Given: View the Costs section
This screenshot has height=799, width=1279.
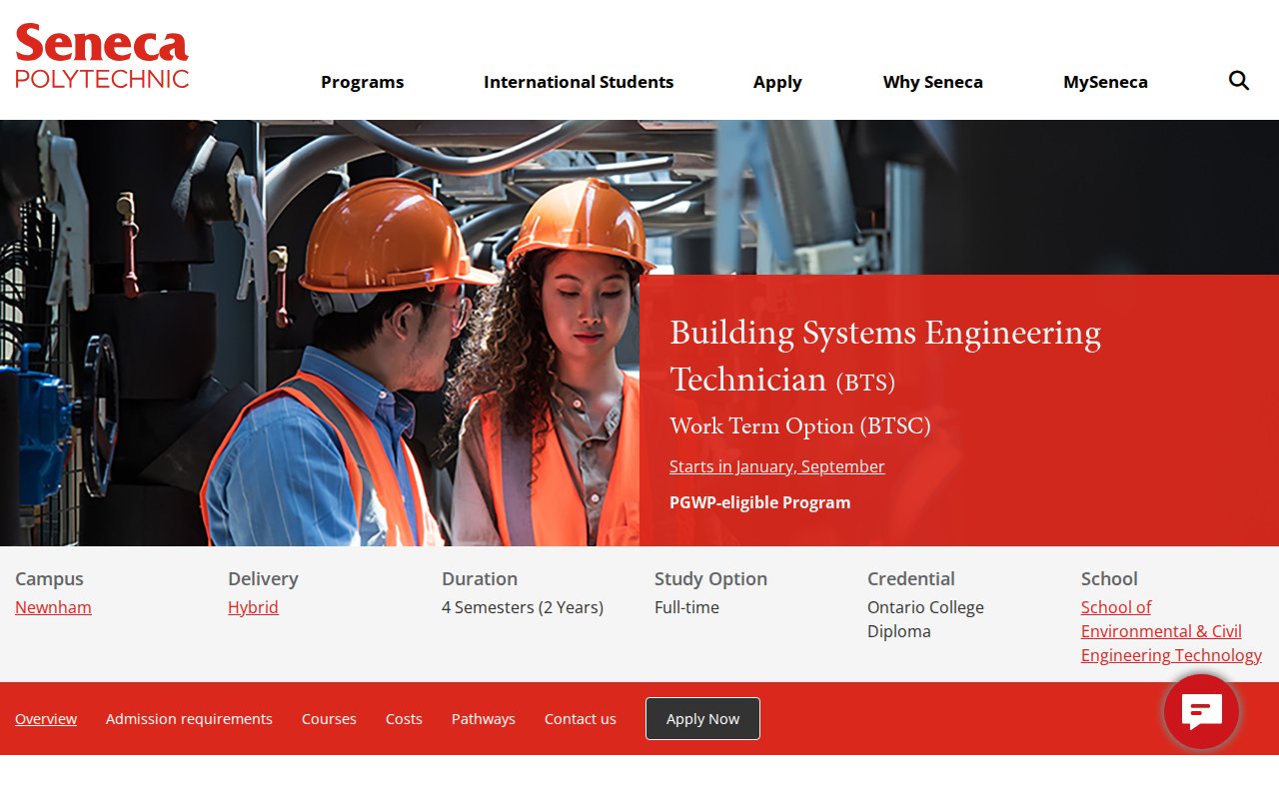Looking at the screenshot, I should (x=404, y=719).
